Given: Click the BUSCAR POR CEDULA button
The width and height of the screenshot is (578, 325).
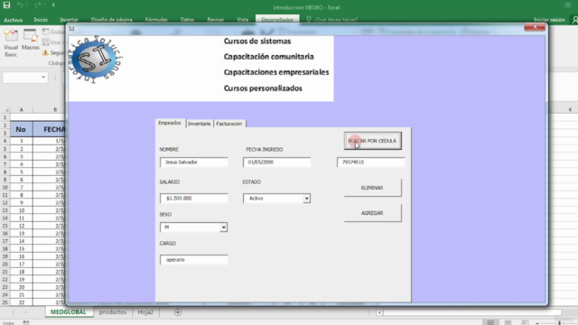Looking at the screenshot, I should [373, 141].
